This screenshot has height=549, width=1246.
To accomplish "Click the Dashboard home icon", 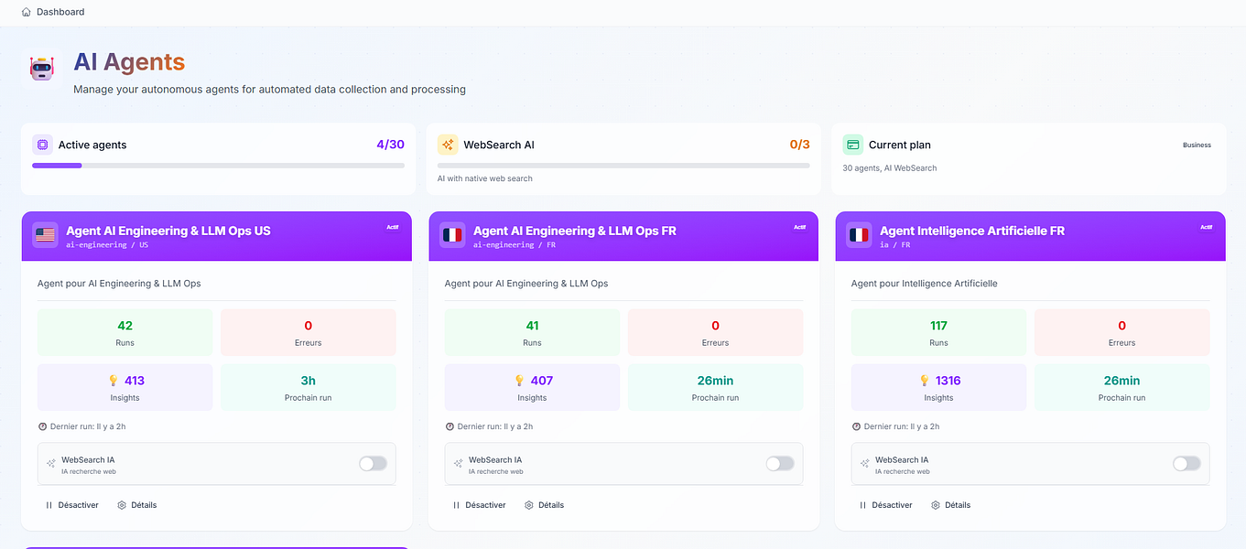I will [26, 12].
